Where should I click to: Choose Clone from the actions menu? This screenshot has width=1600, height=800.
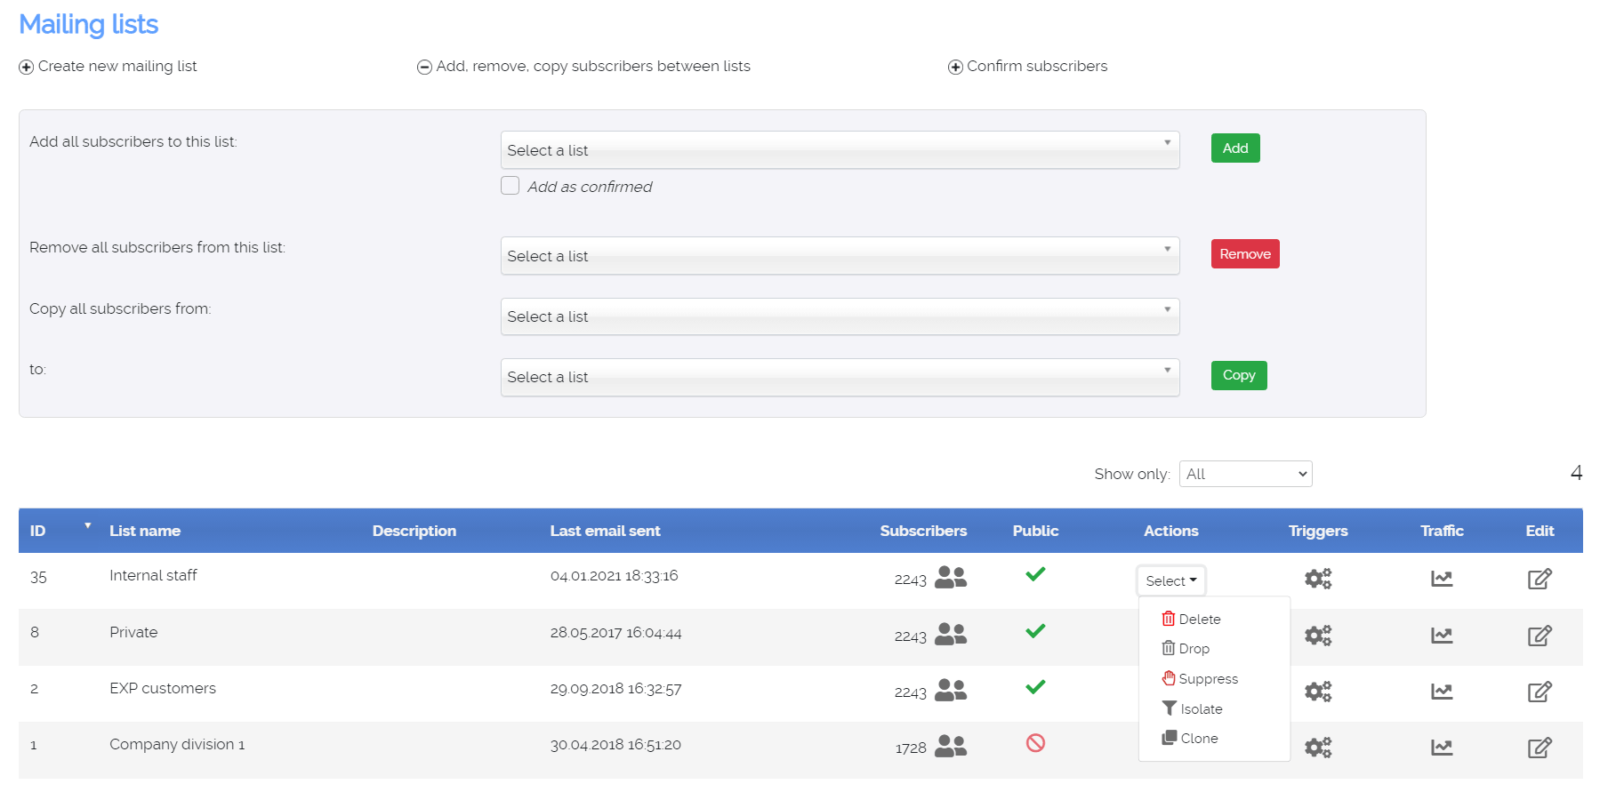click(1190, 739)
